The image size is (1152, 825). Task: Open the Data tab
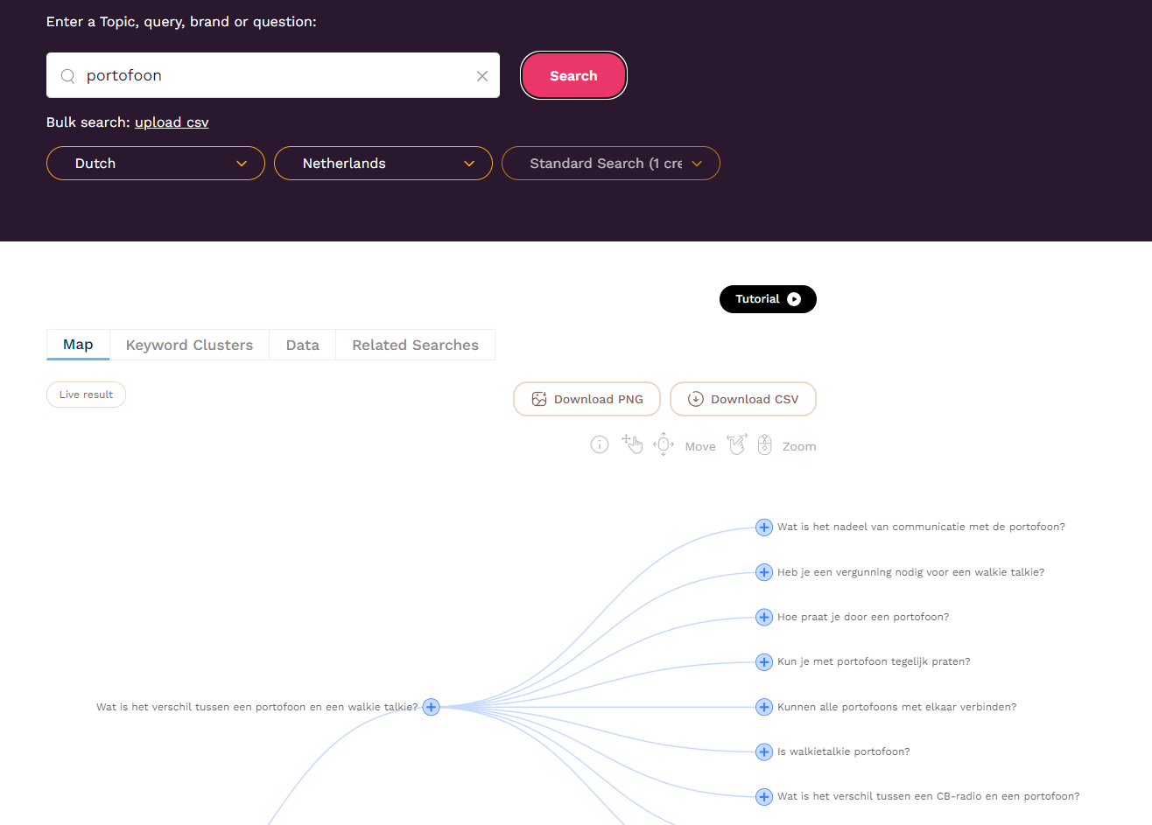point(302,345)
